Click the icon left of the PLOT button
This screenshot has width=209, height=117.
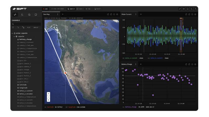pos(23,28)
